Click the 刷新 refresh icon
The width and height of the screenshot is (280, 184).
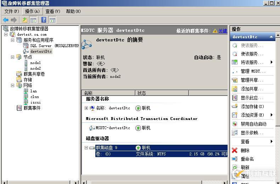coord(235,167)
